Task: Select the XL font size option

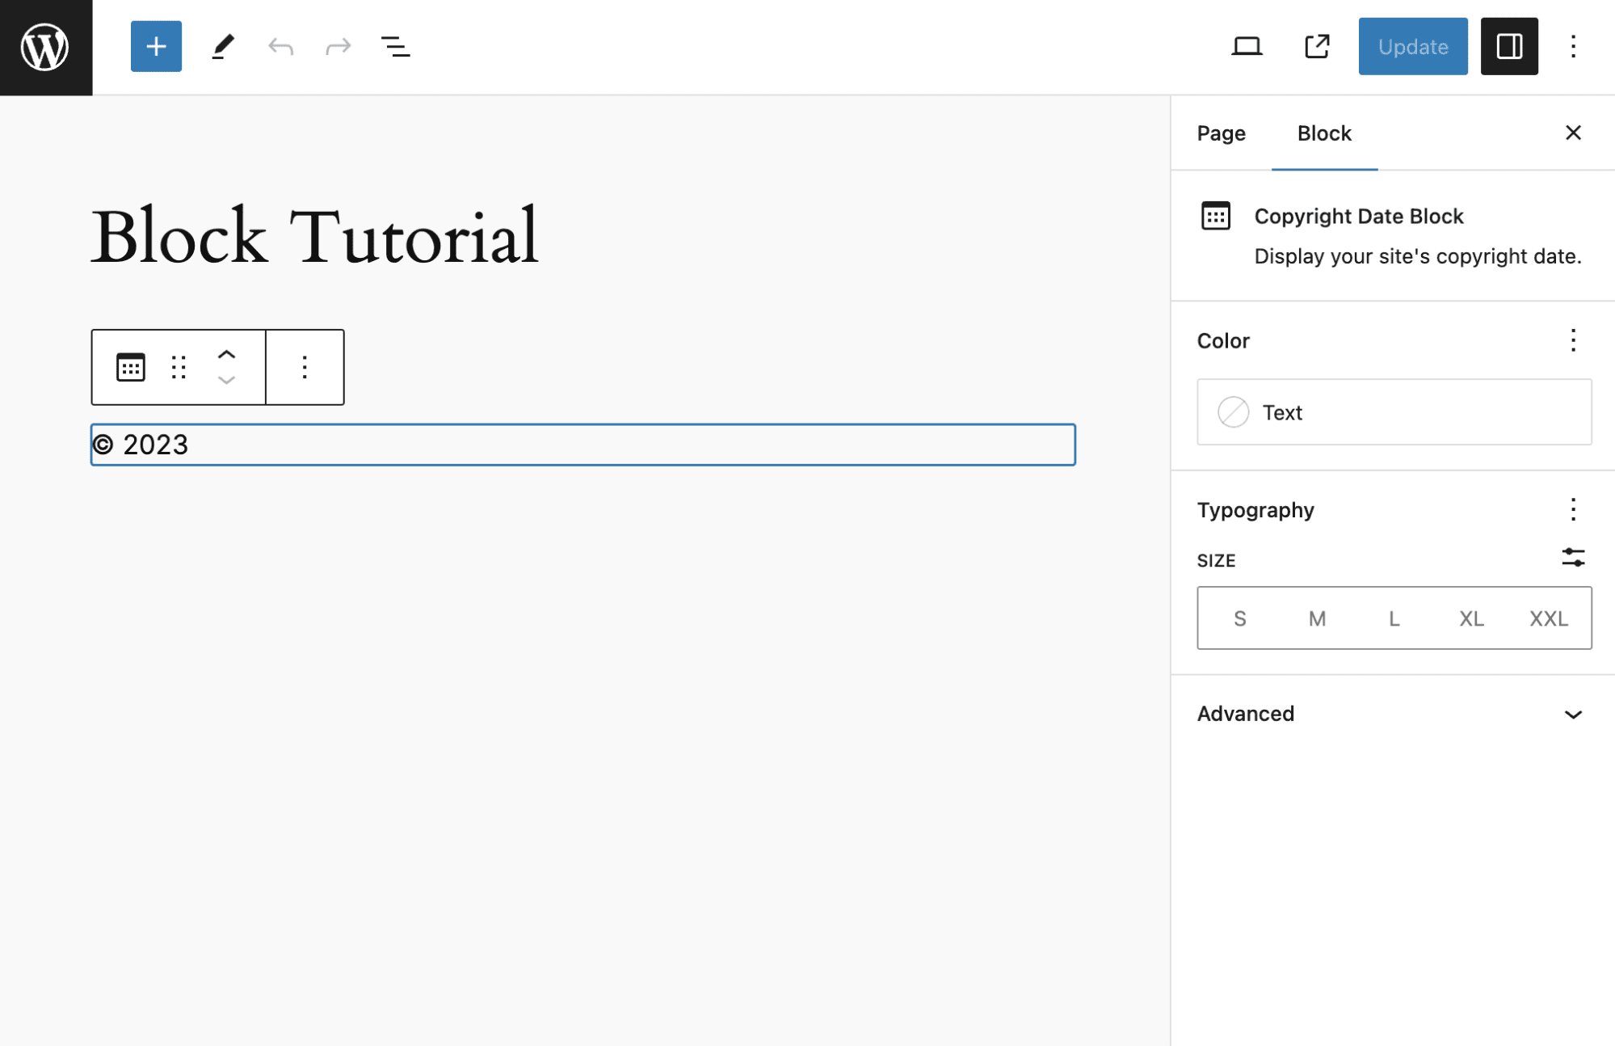Action: 1470,618
